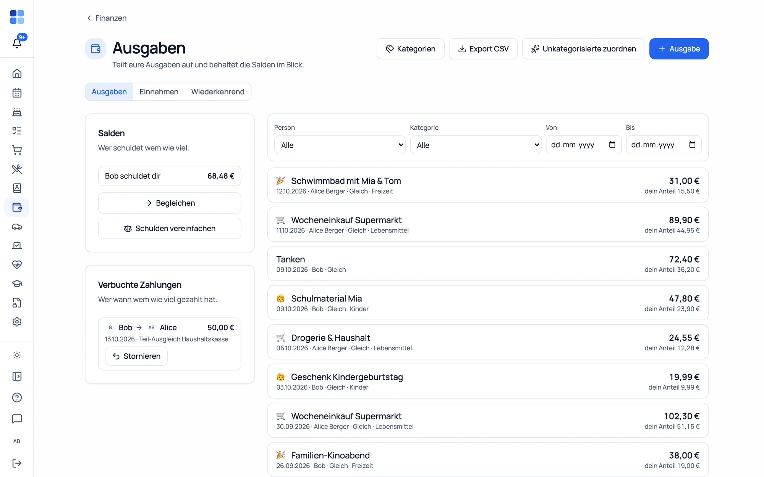Open task list icon in sidebar
Screen dimensions: 764x477
click(x=17, y=131)
